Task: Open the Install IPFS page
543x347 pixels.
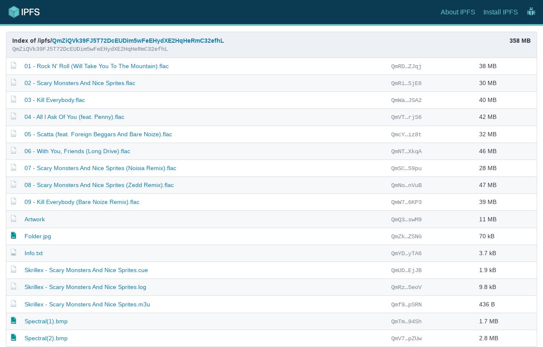Action: click(x=500, y=12)
